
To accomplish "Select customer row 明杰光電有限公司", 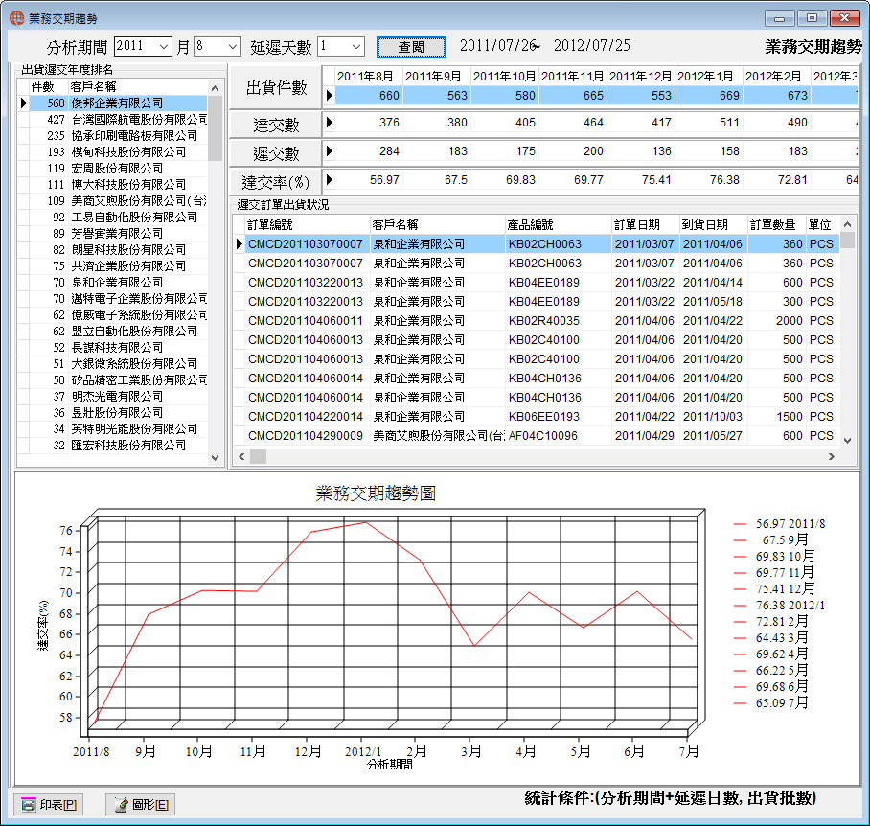I will coord(118,396).
